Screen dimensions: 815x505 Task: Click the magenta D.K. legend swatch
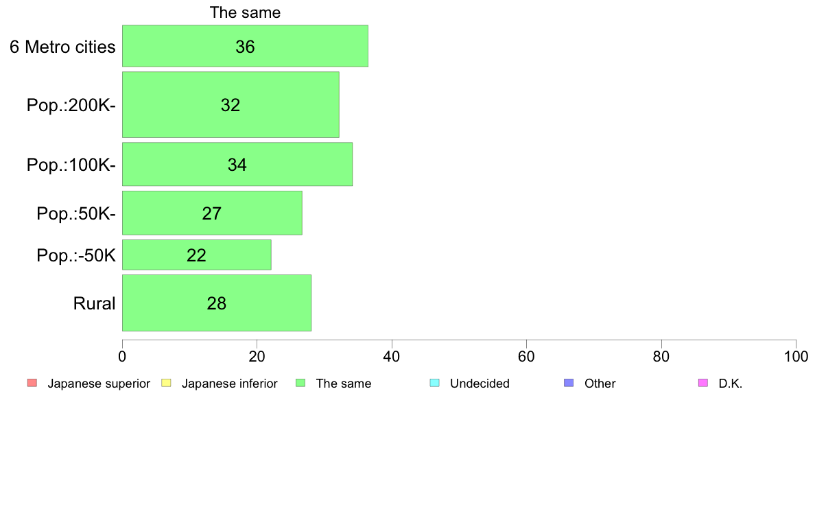tap(702, 384)
